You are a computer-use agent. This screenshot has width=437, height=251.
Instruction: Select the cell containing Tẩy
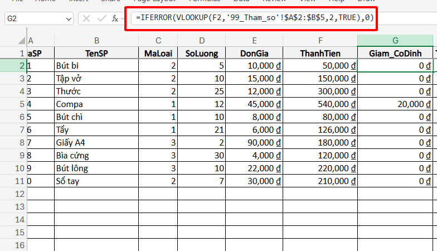point(96,129)
